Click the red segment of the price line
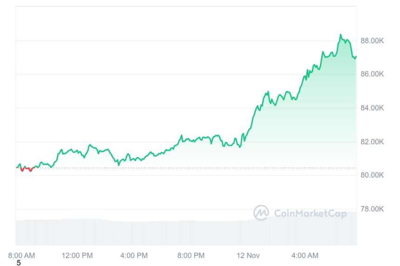 click(26, 169)
